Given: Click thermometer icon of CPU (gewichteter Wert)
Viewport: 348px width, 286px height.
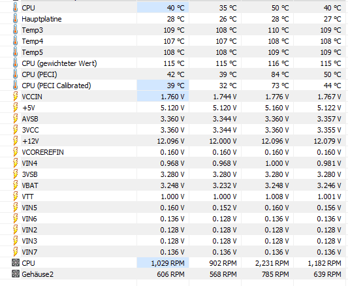Looking at the screenshot, I should (x=15, y=63).
